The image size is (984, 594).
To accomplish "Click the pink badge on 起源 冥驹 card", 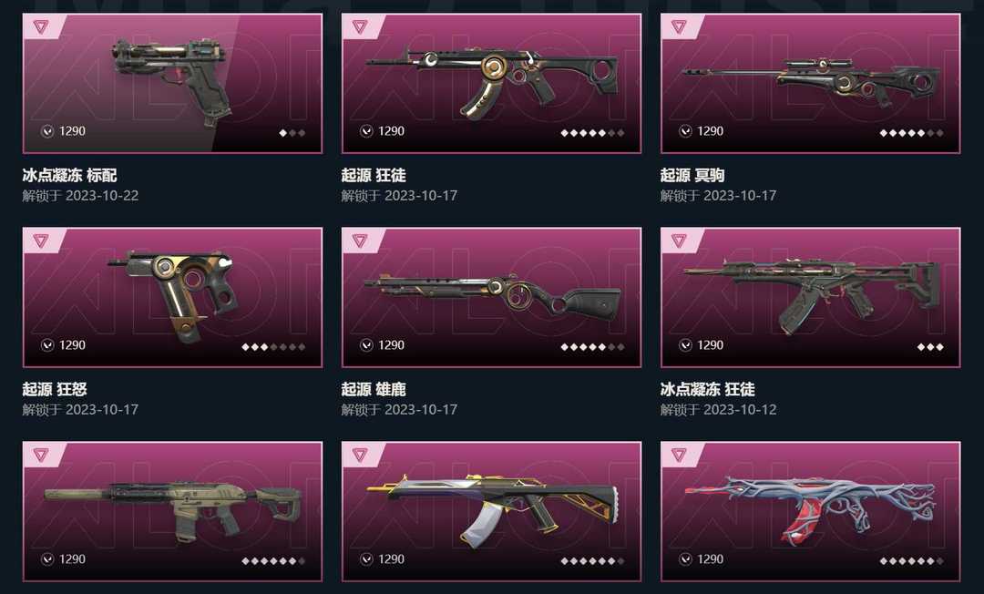I will click(679, 26).
